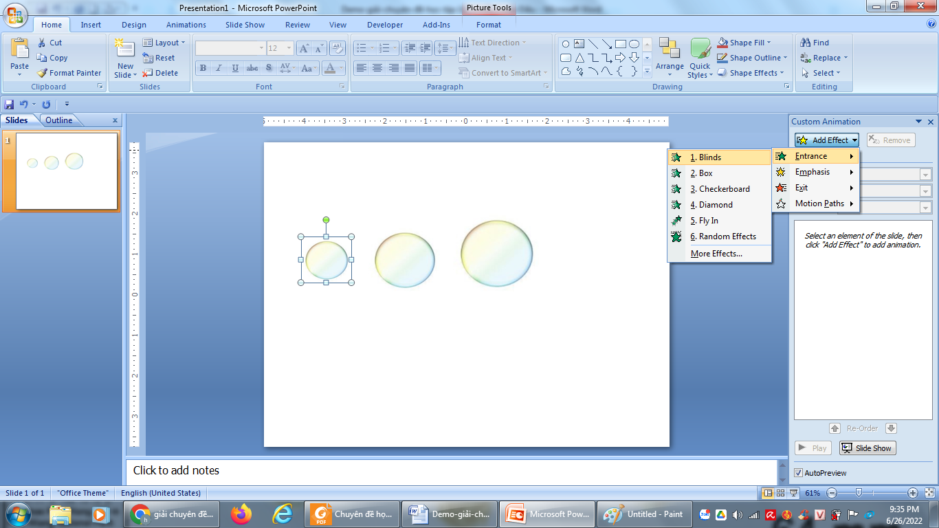Viewport: 939px width, 528px height.
Task: Open Untitled - Paint from taskbar
Action: click(x=644, y=514)
